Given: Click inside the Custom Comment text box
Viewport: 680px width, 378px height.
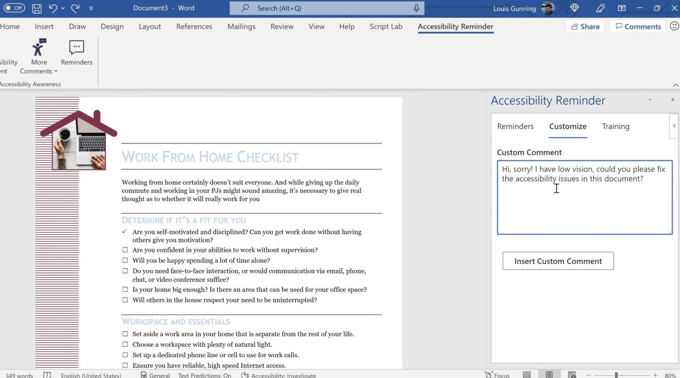Looking at the screenshot, I should [585, 197].
